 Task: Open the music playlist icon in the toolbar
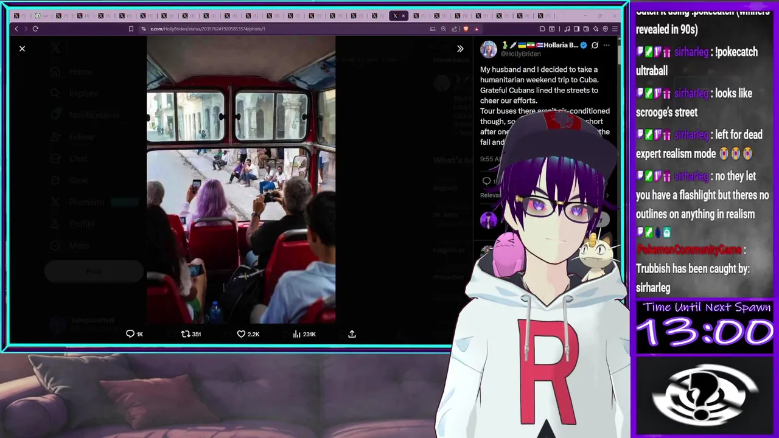567,29
